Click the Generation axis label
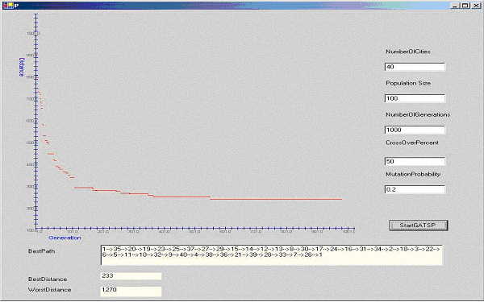Screen dimensions: 484x302 65,238
